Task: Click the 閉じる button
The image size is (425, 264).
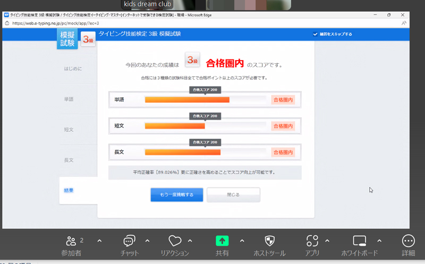Action: [x=233, y=194]
